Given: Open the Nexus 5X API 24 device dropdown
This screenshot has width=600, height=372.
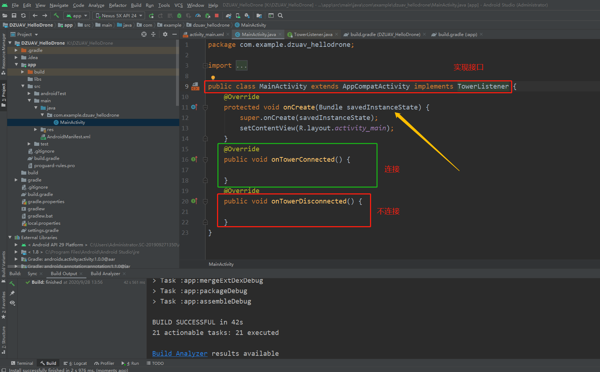Looking at the screenshot, I should coord(118,15).
